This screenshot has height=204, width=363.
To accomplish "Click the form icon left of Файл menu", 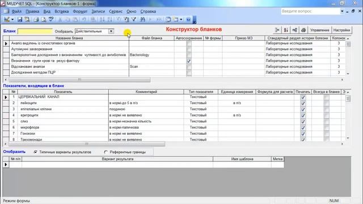I will tap(6, 11).
